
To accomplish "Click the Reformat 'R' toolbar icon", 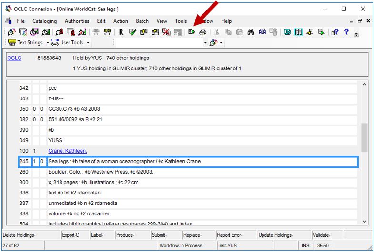I will tap(121, 32).
